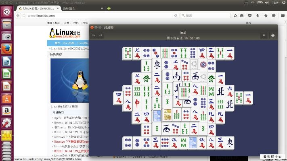Bookmark this page with the star icon
The width and height of the screenshot is (287, 161).
point(235,16)
